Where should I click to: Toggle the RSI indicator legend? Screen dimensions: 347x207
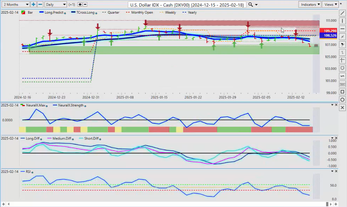[28, 172]
